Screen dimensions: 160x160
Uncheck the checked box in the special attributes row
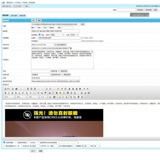(x=39, y=35)
